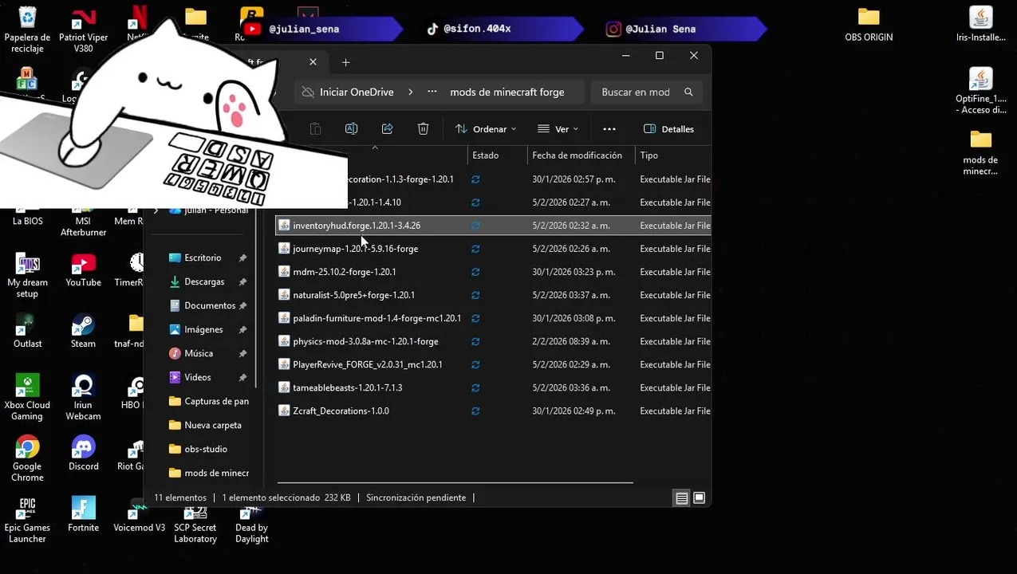This screenshot has height=574, width=1017.
Task: Click Iniciar OneDrive in address bar
Action: pyautogui.click(x=357, y=92)
